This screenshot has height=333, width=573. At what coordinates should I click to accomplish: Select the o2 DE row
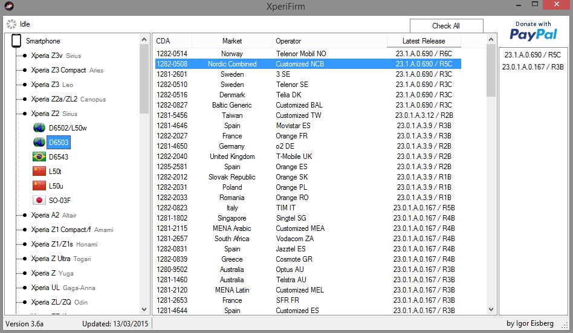pos(308,146)
